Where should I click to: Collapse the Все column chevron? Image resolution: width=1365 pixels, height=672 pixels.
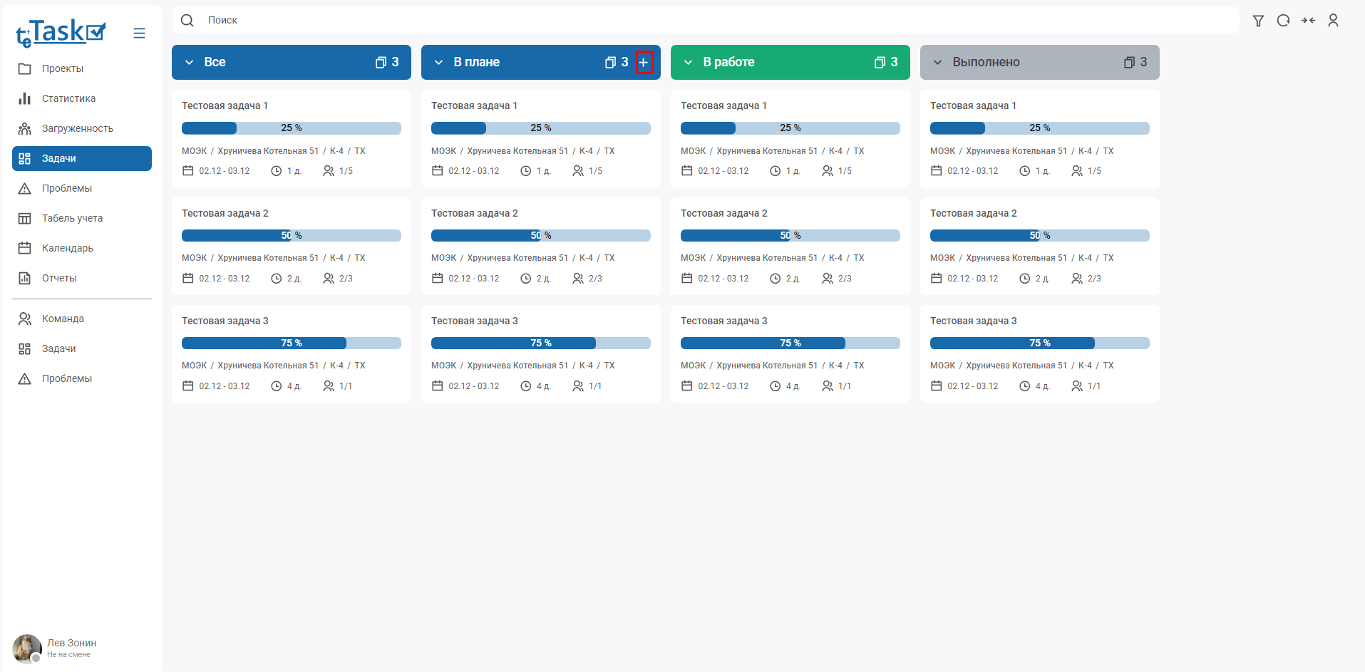pyautogui.click(x=190, y=63)
